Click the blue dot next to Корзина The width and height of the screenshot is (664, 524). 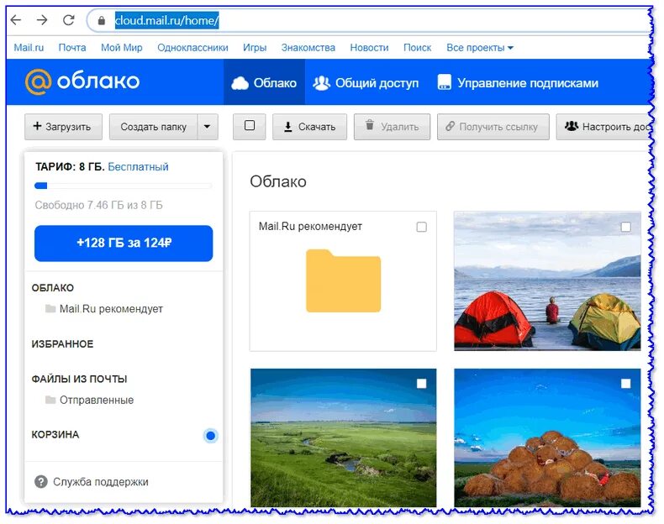(210, 436)
